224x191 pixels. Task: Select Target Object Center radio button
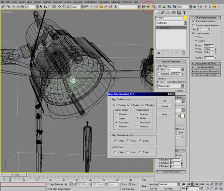point(138,118)
